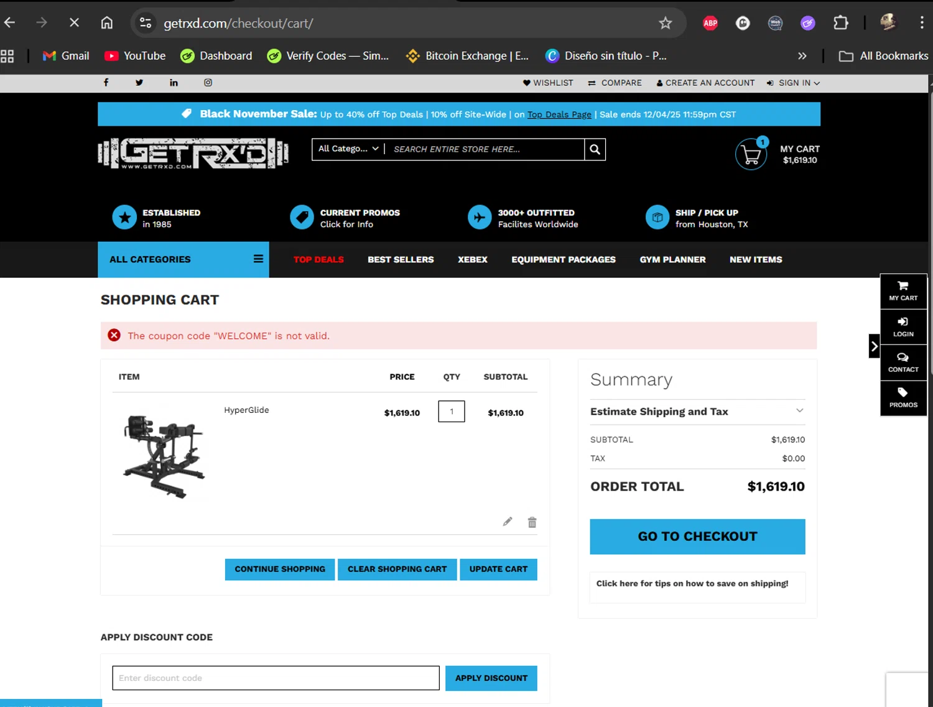Collapse the side panel with the arrow
Image resolution: width=933 pixels, height=707 pixels.
874,346
